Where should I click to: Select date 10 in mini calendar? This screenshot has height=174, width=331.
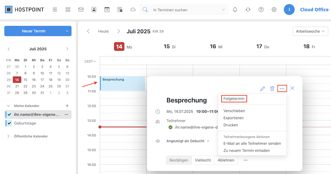(x=42, y=73)
